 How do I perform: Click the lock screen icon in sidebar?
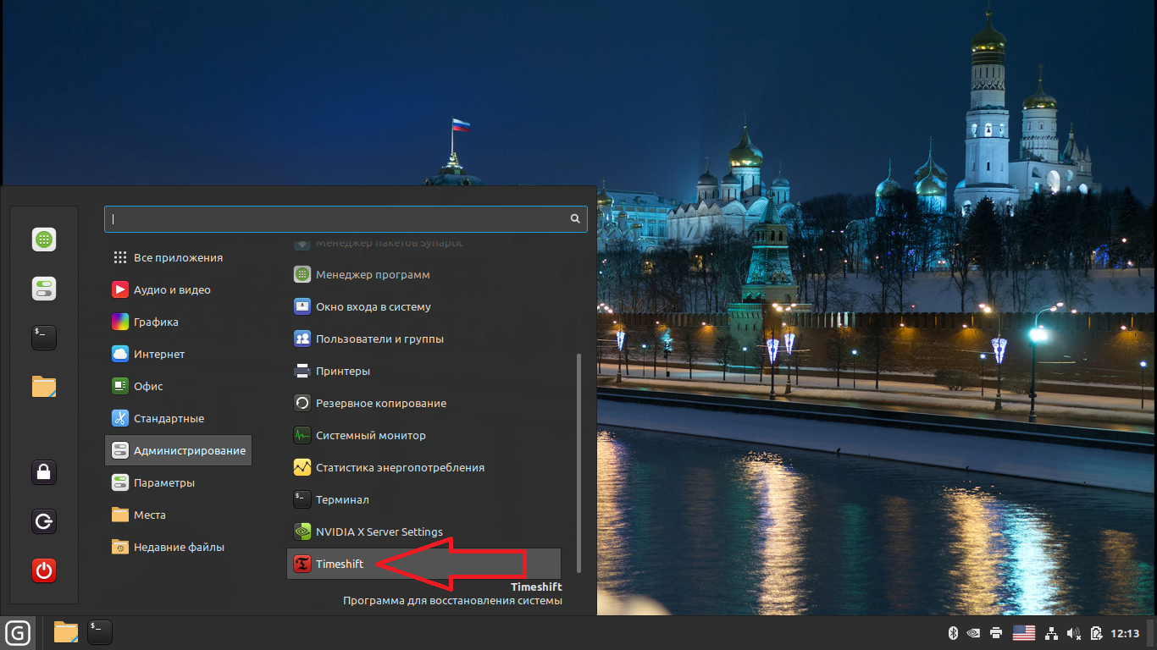click(x=44, y=471)
